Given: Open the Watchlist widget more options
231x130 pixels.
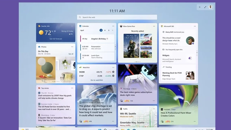Looking at the screenshot, I should click(x=113, y=67).
